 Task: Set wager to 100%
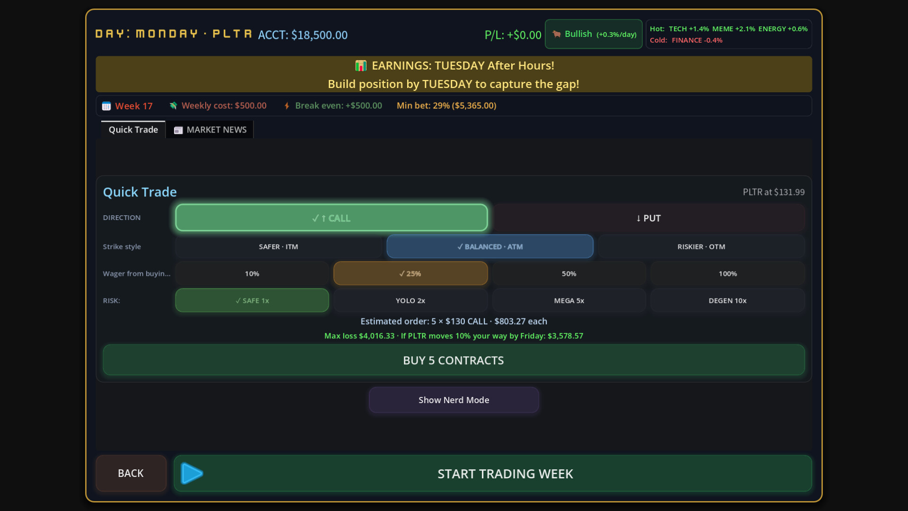[x=728, y=273]
